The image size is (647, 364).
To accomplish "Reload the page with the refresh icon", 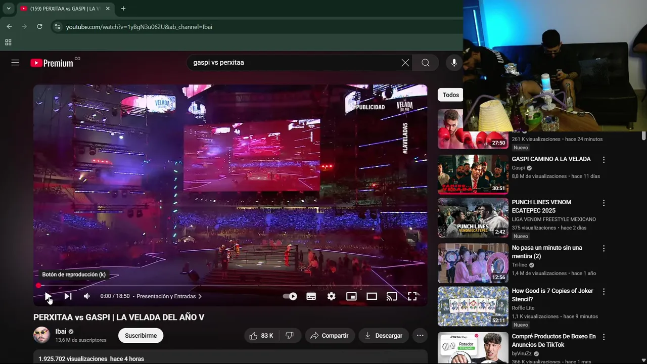I will (x=39, y=27).
